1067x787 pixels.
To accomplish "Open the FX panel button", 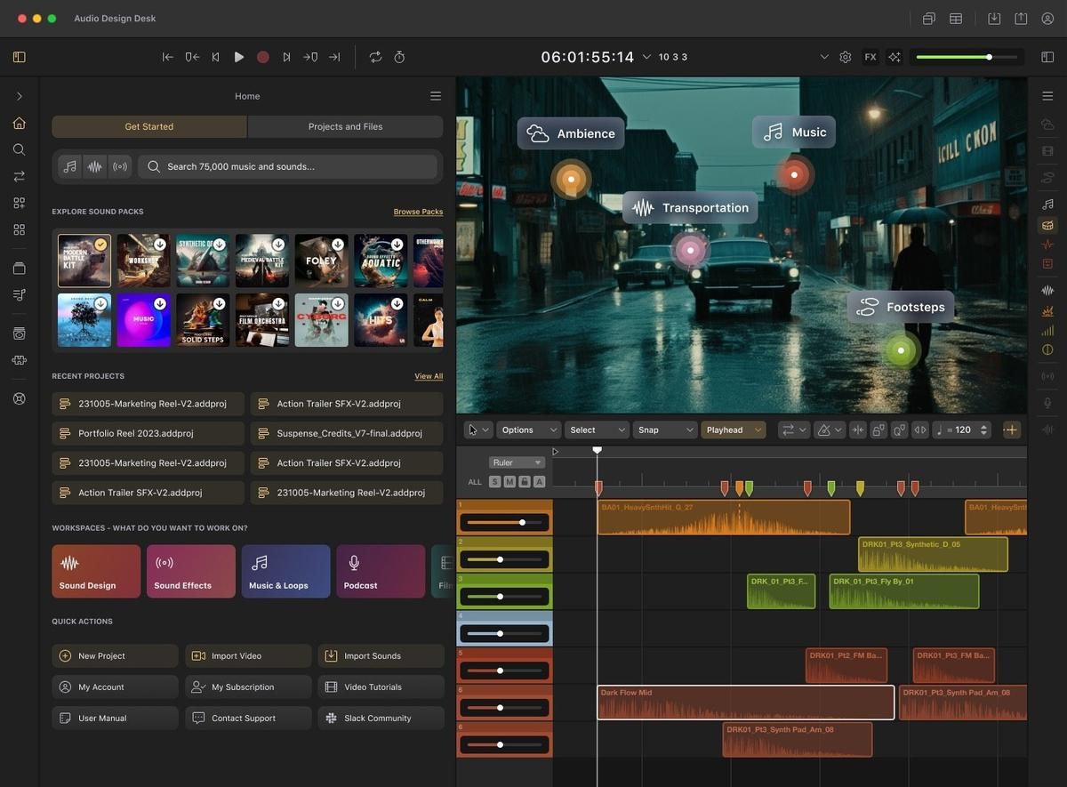I will [870, 57].
